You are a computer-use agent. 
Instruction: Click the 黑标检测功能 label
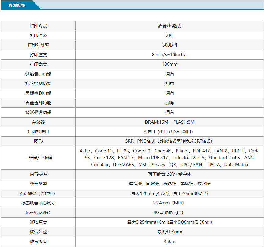[x=38, y=93]
